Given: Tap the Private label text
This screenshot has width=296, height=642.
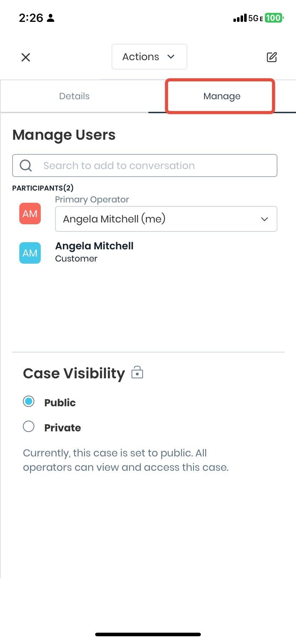Looking at the screenshot, I should point(63,428).
